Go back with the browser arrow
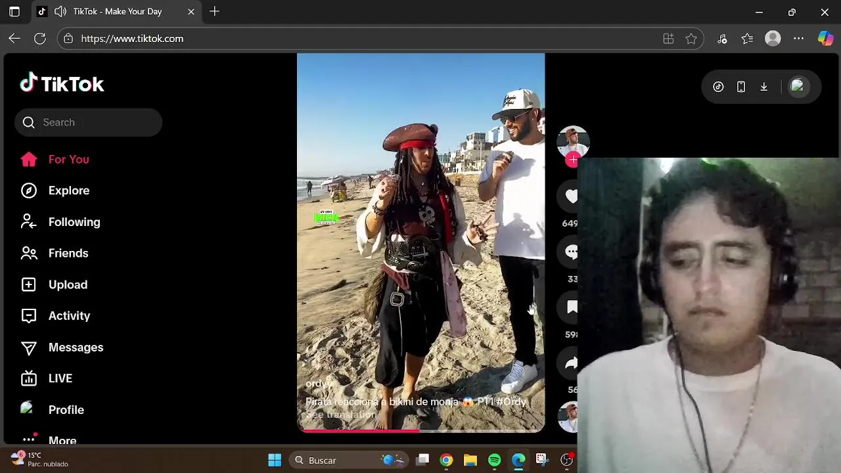 tap(14, 39)
